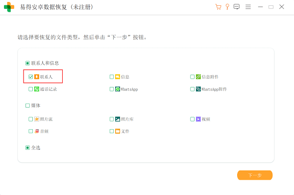Image resolution: width=294 pixels, height=195 pixels.
Task: Toggle the 媒体 media group checkbox
Action: click(27, 106)
